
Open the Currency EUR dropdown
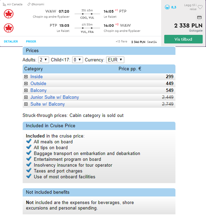pyautogui.click(x=115, y=60)
